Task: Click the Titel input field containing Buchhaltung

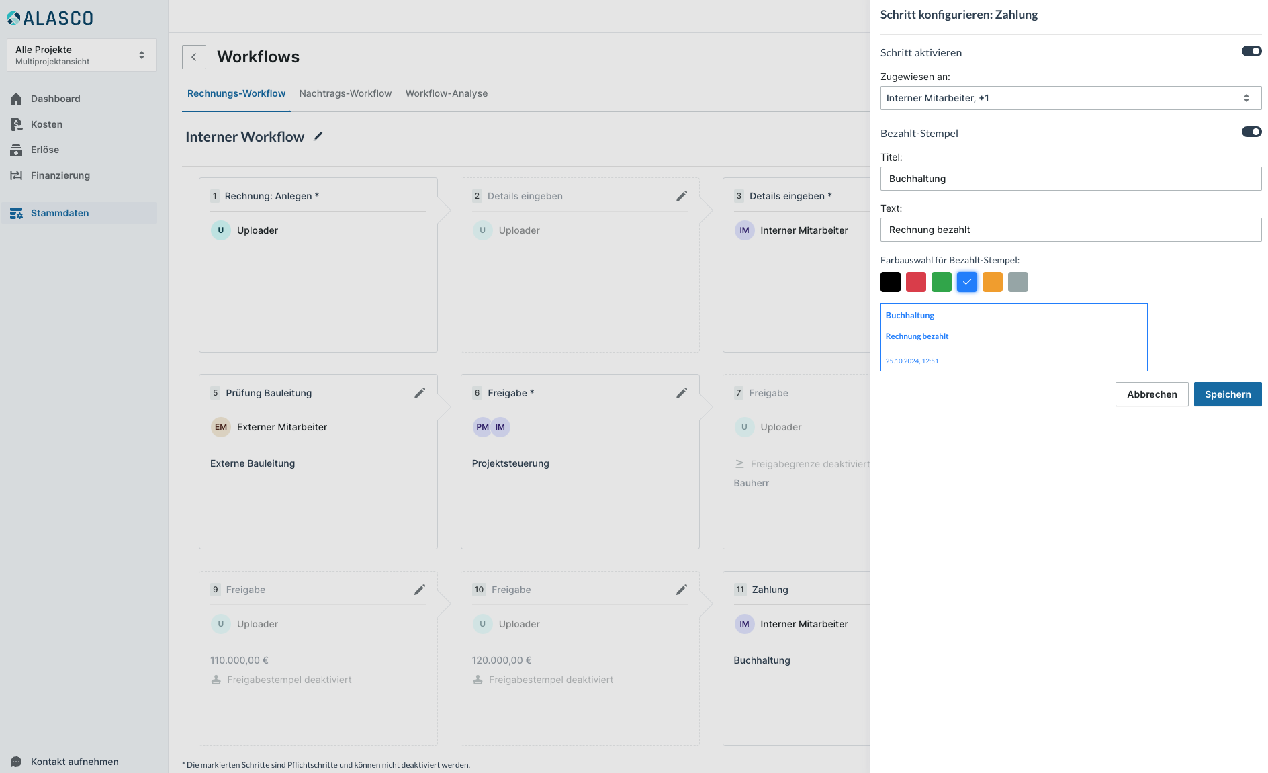Action: (x=1070, y=179)
